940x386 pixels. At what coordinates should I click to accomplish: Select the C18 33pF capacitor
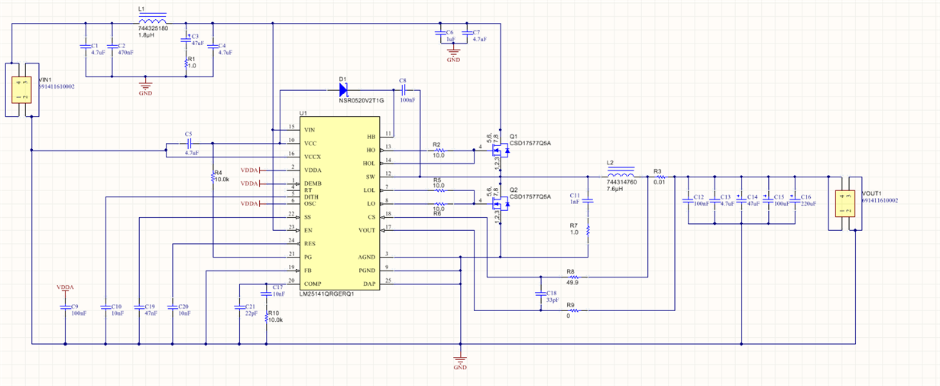(x=541, y=294)
